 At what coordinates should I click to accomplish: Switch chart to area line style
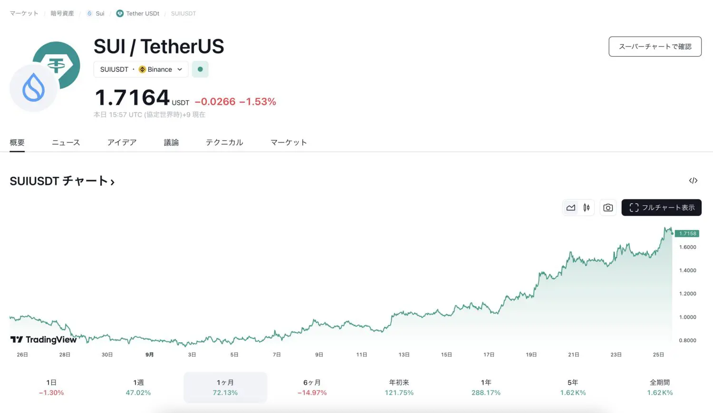click(570, 208)
